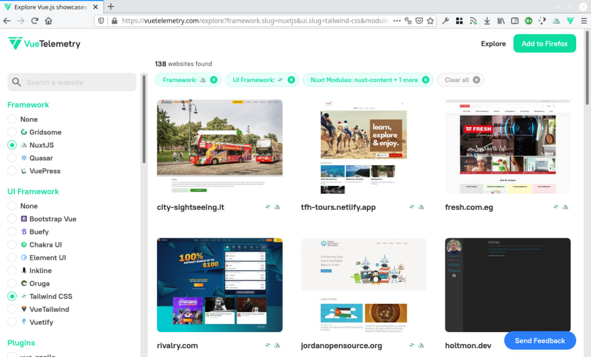Open the rivalry.com site thumbnail
This screenshot has height=357, width=591.
tap(220, 285)
